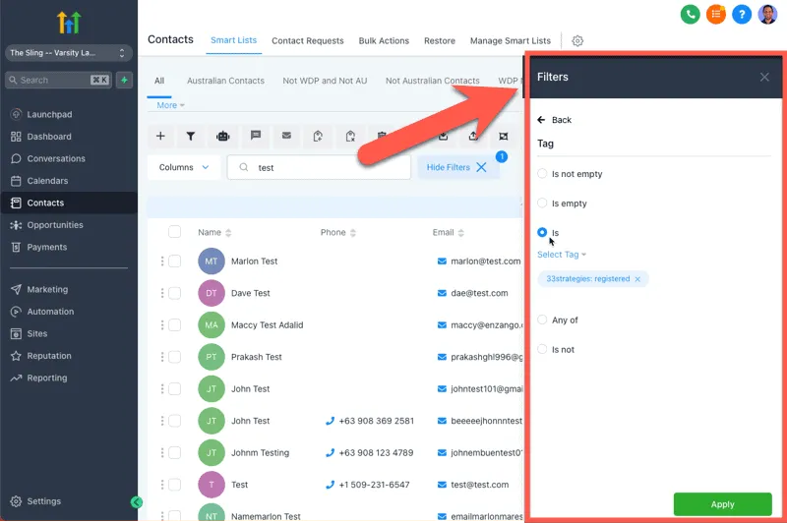Open the contacts settings gear icon

click(x=577, y=40)
